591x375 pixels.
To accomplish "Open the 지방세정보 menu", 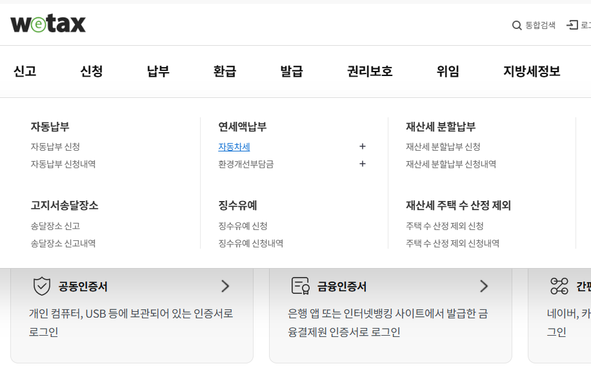I will [x=532, y=72].
